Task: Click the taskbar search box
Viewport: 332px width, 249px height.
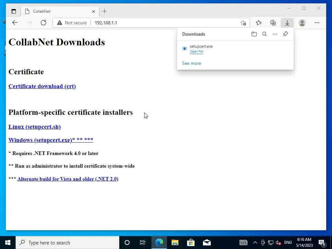Action: (x=67, y=243)
